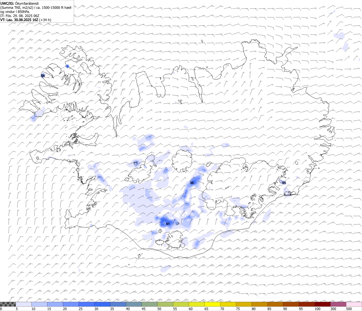Click the 35–40 steel blue legend swatch

click(x=118, y=304)
